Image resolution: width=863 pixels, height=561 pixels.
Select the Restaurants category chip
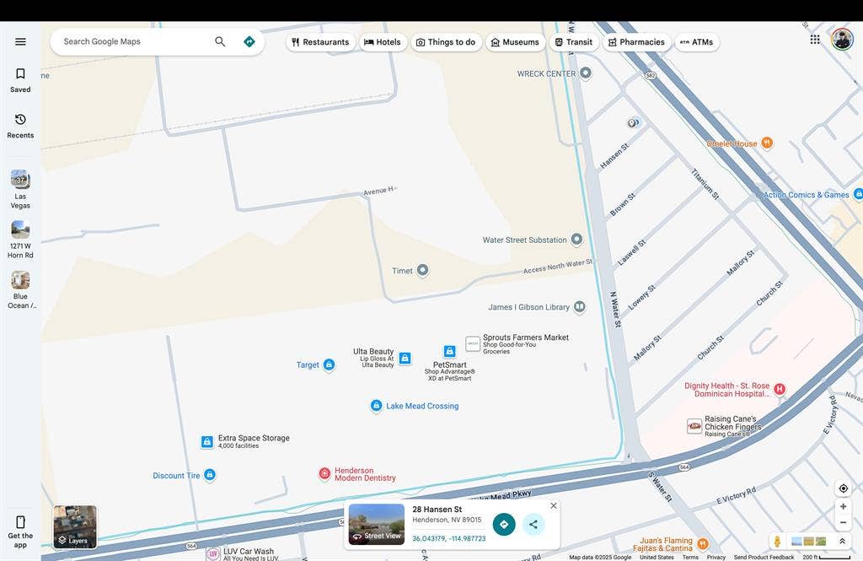(320, 42)
